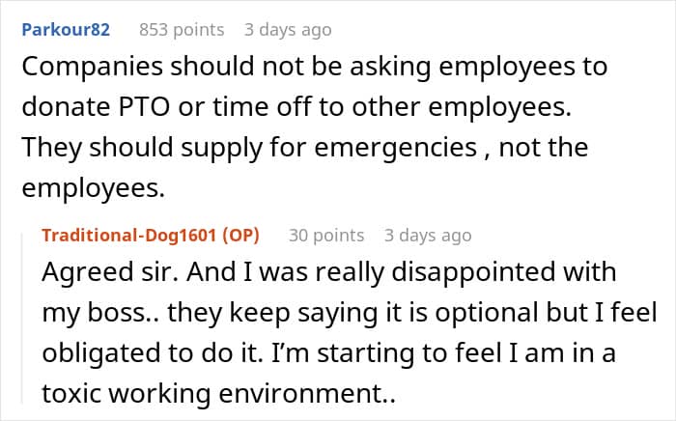This screenshot has height=421, width=676.
Task: Click the final "employees." line of the comment
Action: point(93,191)
